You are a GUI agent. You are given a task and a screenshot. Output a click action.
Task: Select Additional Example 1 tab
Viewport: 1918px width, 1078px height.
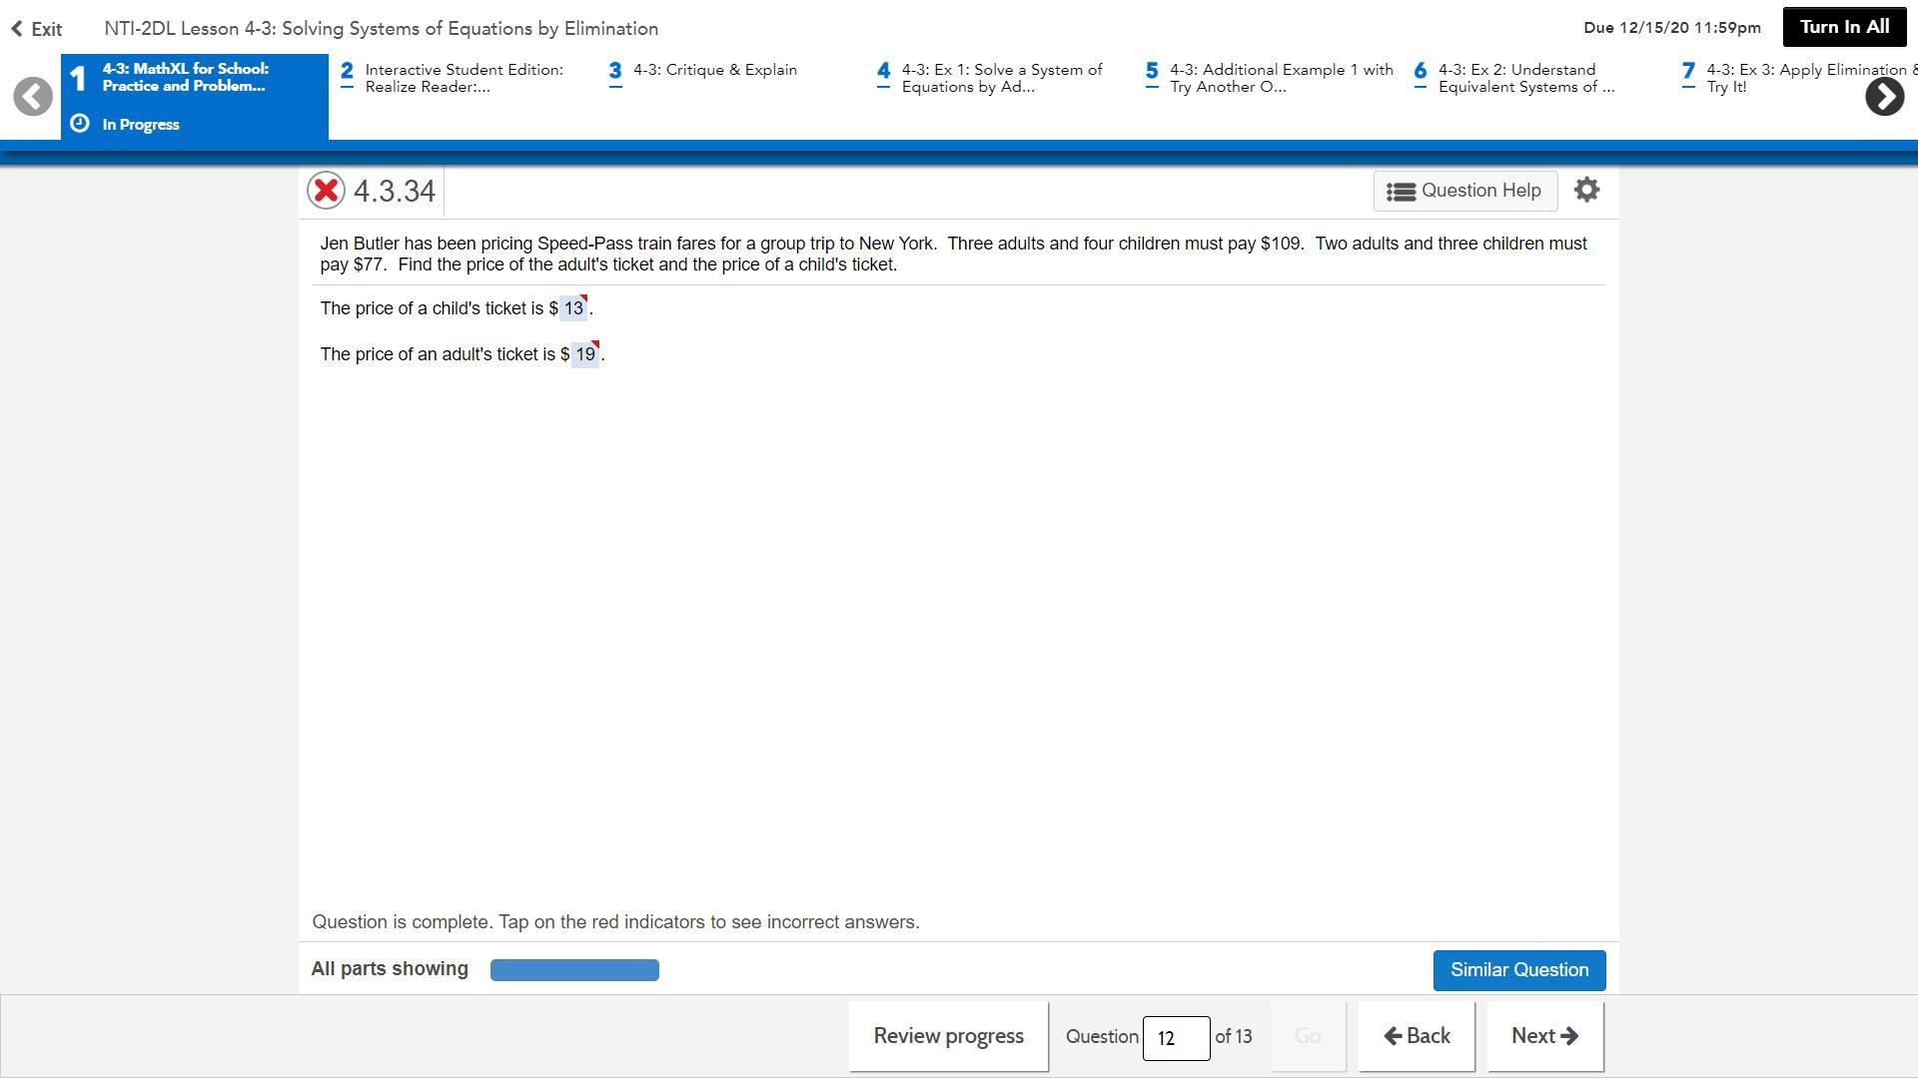[x=1280, y=78]
